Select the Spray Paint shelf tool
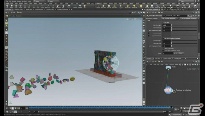Viewport: 205px width, 116px height. (58, 6)
